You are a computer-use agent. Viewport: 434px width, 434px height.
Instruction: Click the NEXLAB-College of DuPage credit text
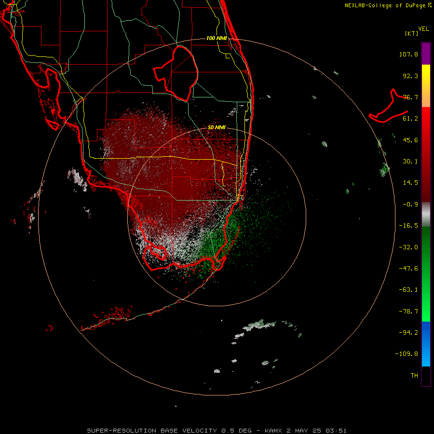coord(388,5)
